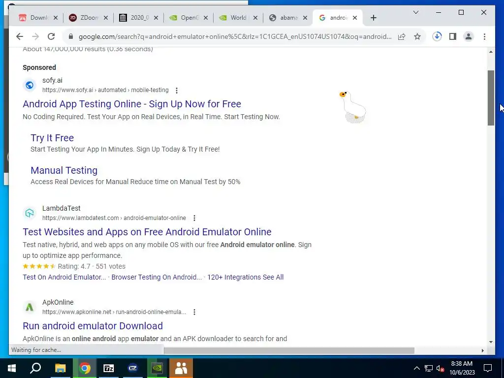Click the horizontal scrollbar right arrow
The height and width of the screenshot is (378, 504).
(x=482, y=350)
